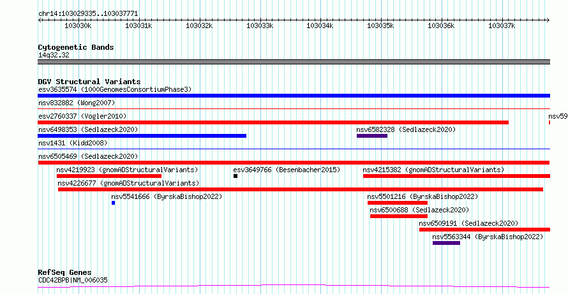Screen dimensions: 568x294
Task: Open the nsv4226677 (gnomADStructuralVariants) label
Action: click(128, 183)
